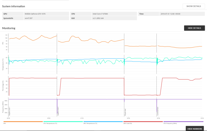Click the CPU label cell
The height and width of the screenshot is (131, 207).
(x=81, y=14)
